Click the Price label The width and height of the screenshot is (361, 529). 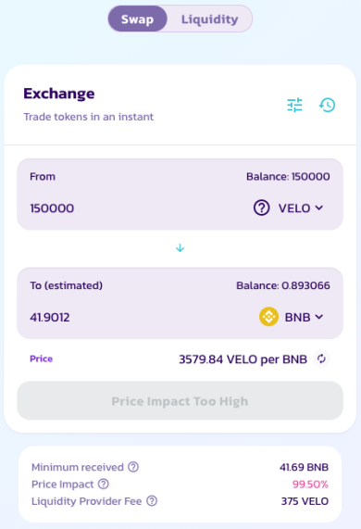click(x=41, y=359)
